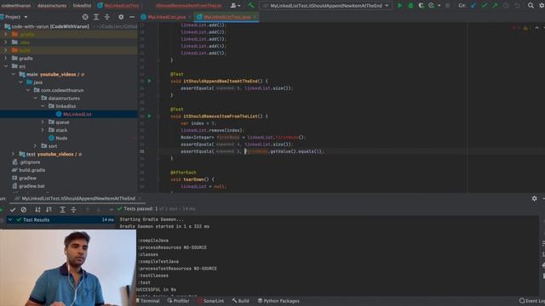Toggle sort tests alphabetically

(37, 210)
